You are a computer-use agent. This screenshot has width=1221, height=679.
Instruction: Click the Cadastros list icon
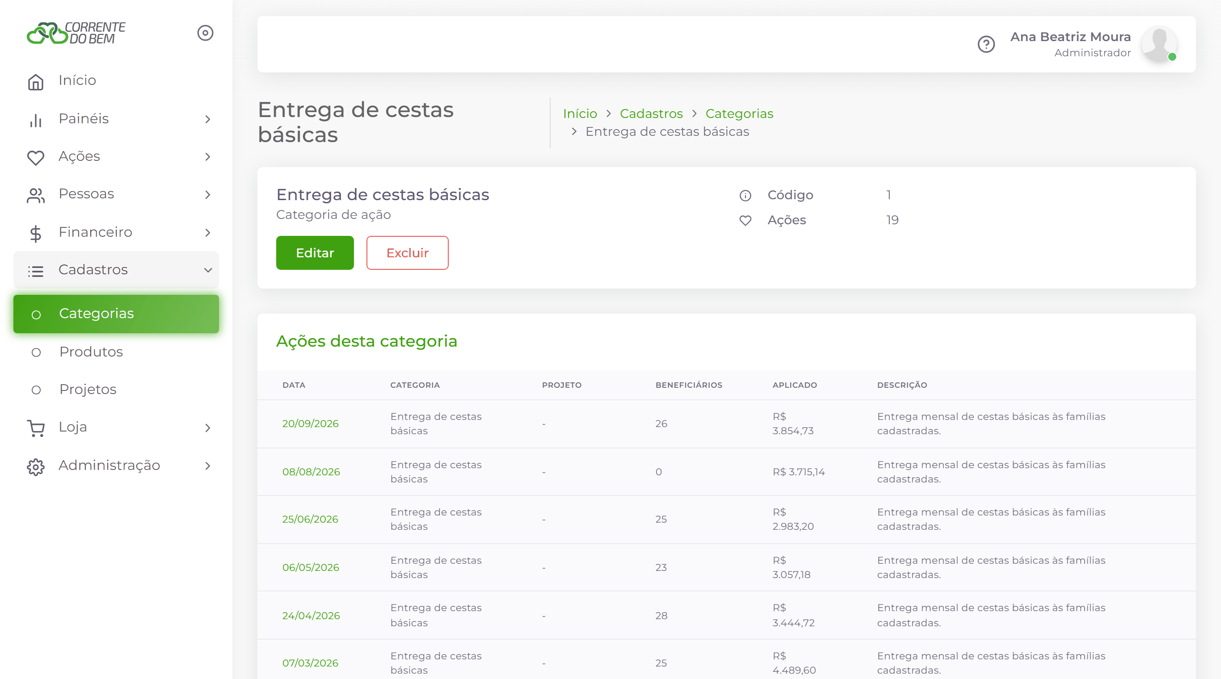click(x=36, y=271)
